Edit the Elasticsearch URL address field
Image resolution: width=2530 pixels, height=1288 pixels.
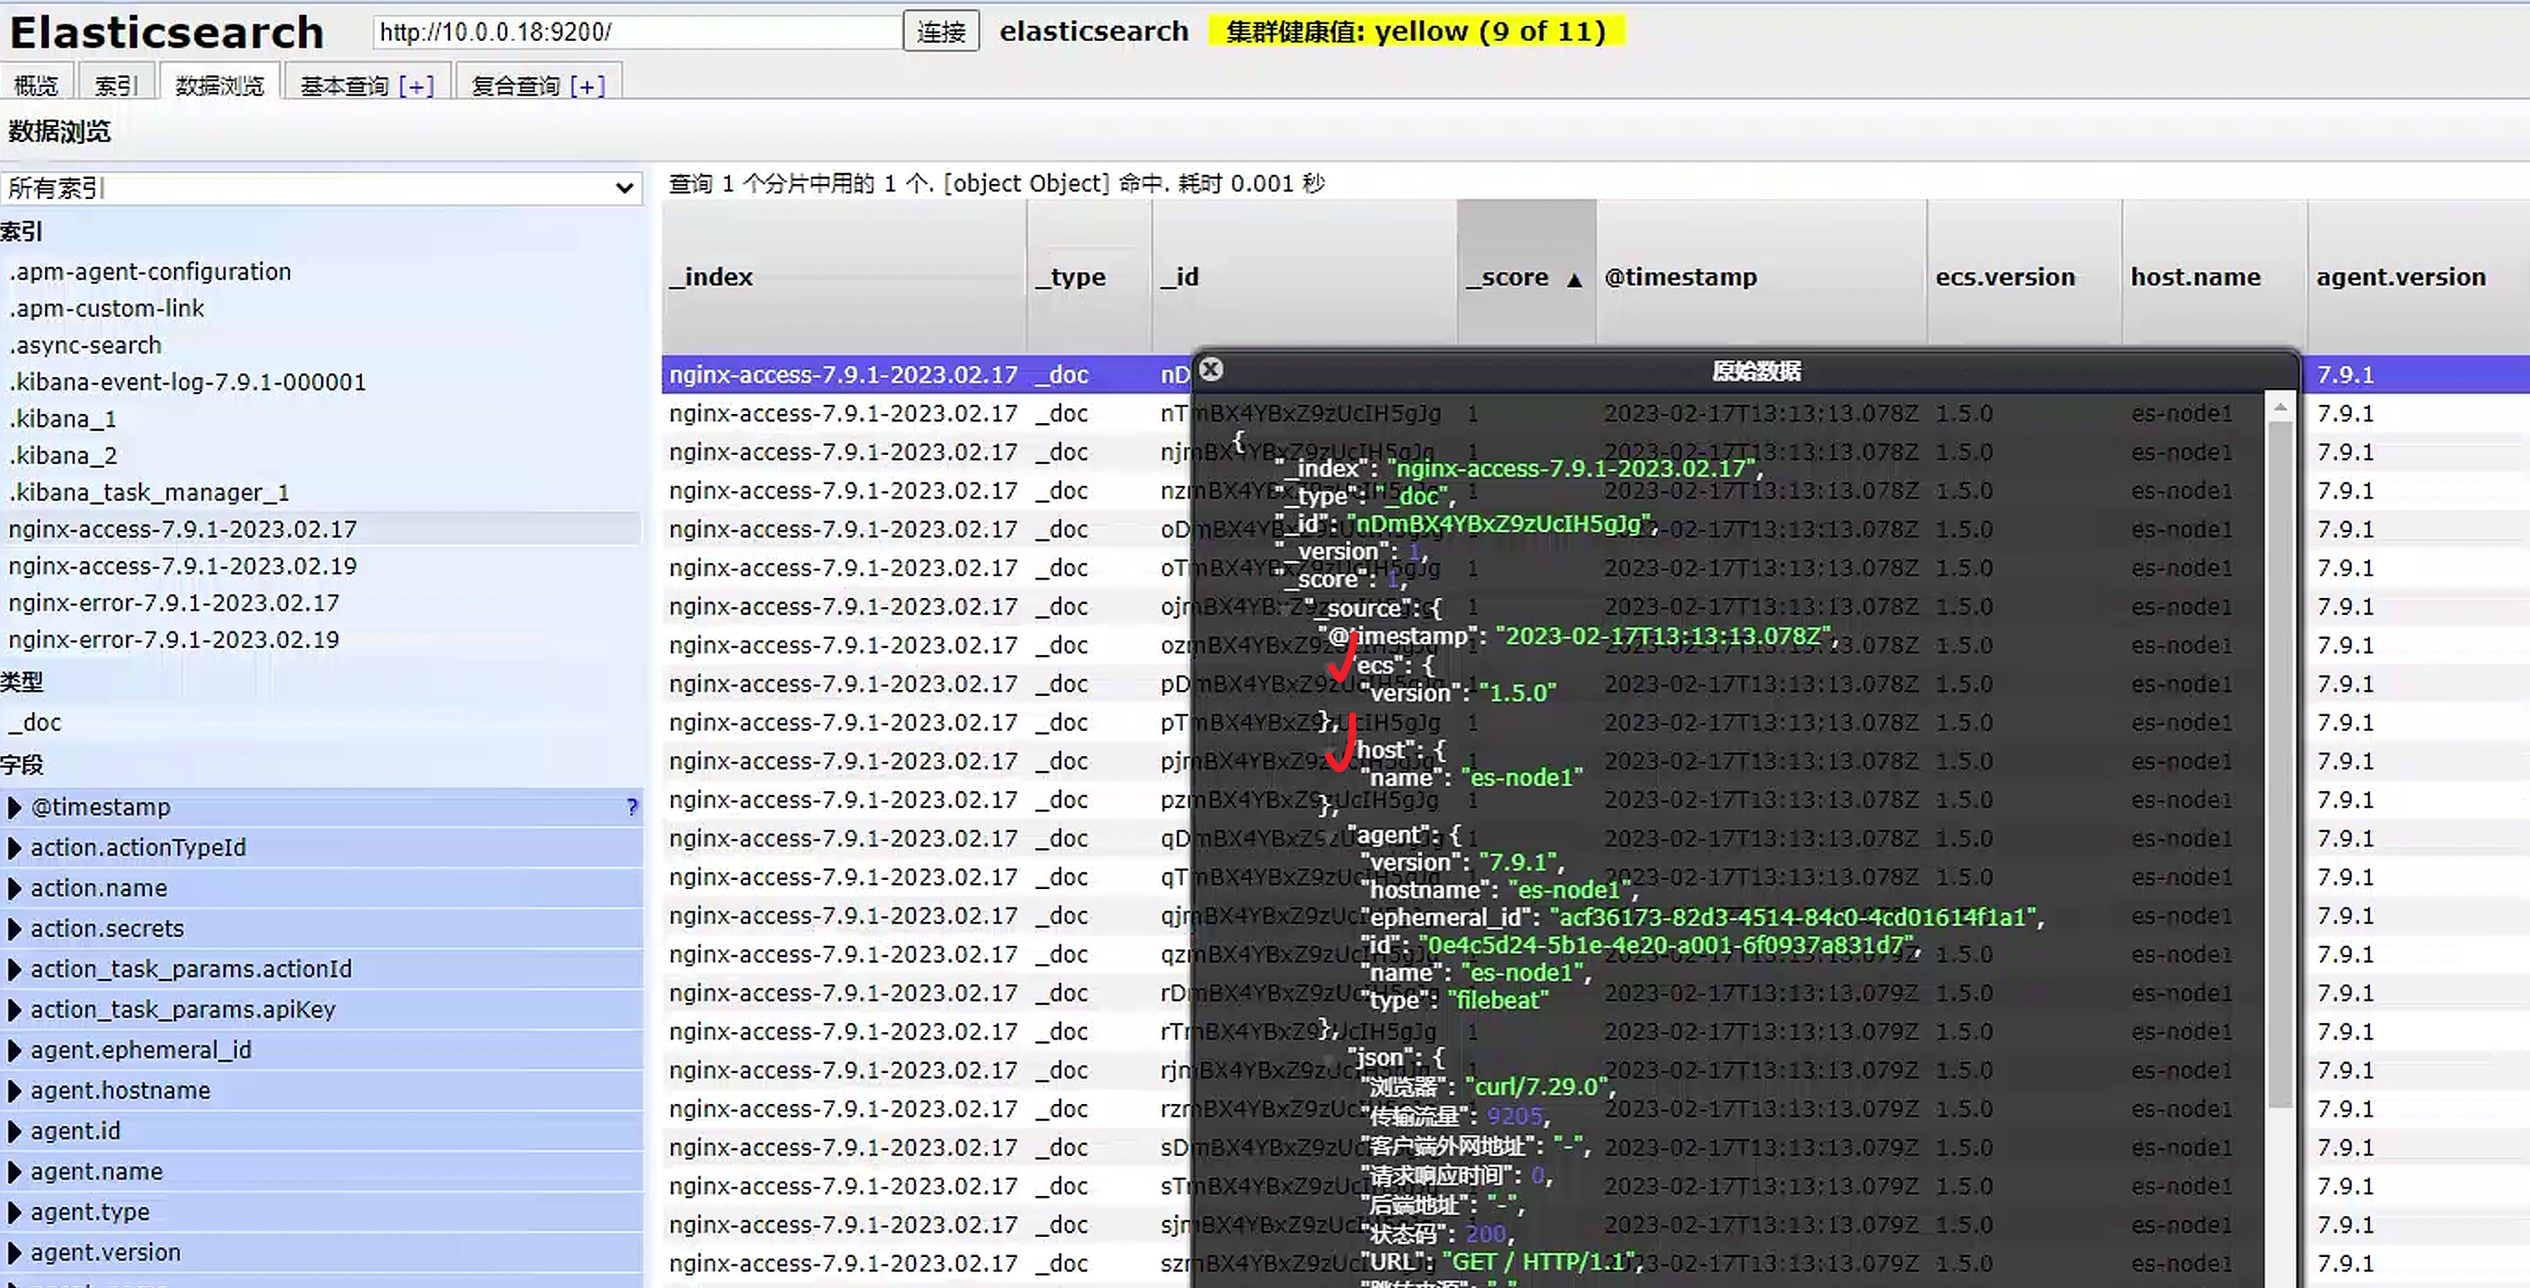[x=637, y=33]
